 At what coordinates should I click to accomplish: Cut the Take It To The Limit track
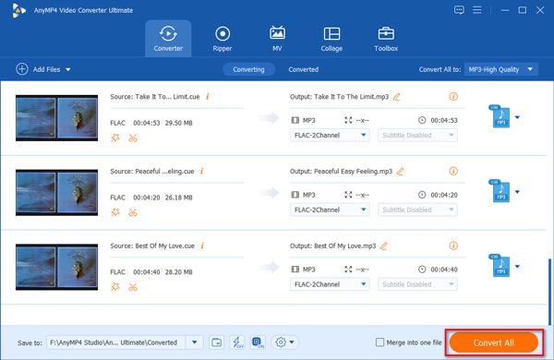point(133,138)
